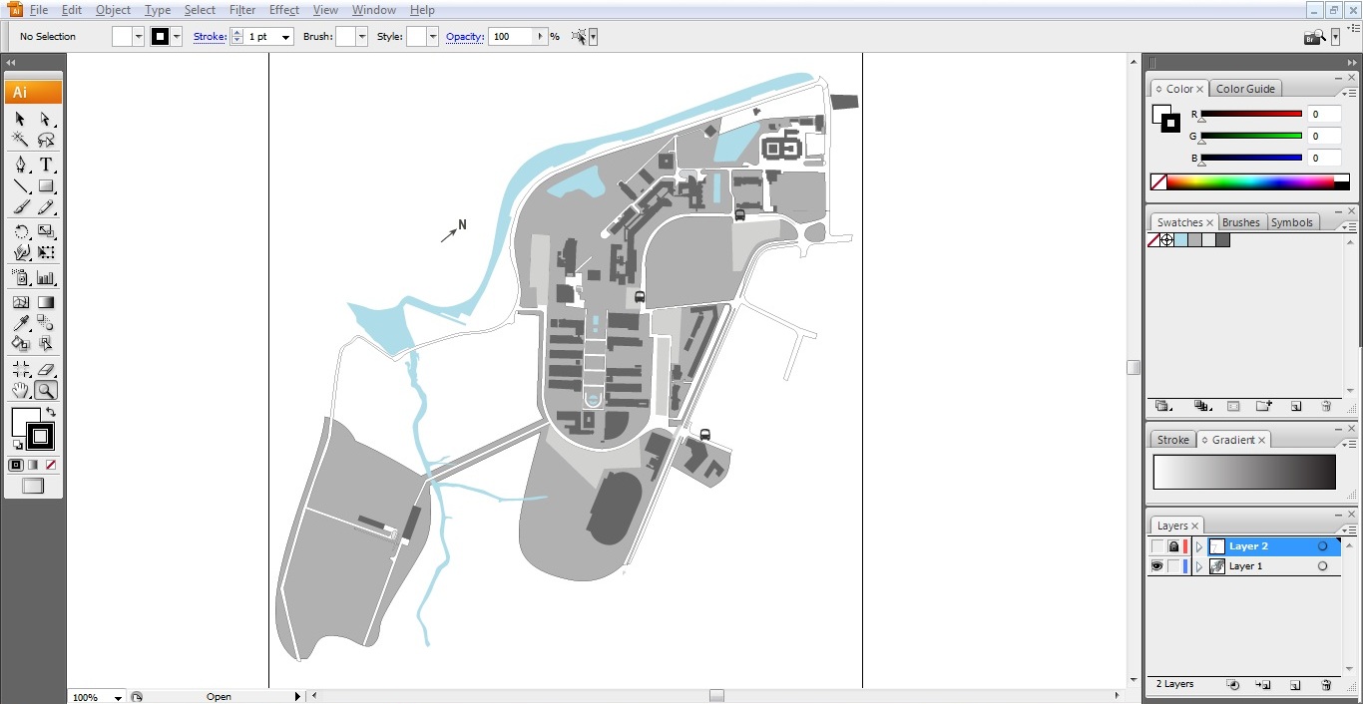Choose the Hand tool
The height and width of the screenshot is (704, 1363).
(20, 391)
